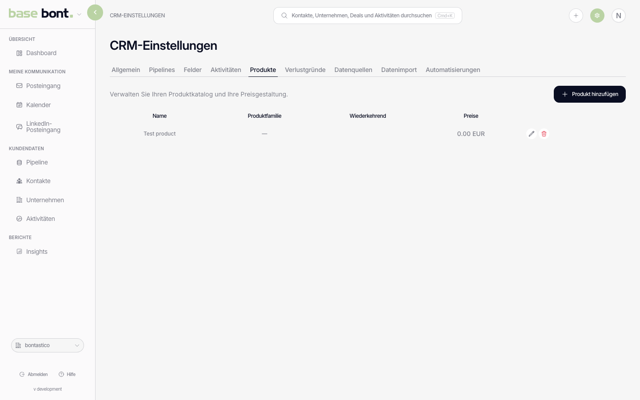Click the 0.00 EUR price cell
Image resolution: width=640 pixels, height=400 pixels.
[471, 134]
